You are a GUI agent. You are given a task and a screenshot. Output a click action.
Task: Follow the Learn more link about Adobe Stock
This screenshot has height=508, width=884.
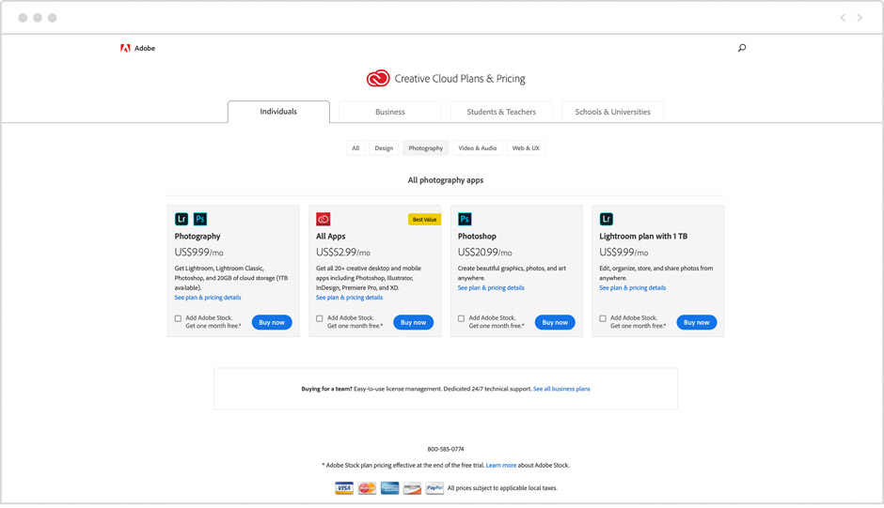pyautogui.click(x=501, y=465)
